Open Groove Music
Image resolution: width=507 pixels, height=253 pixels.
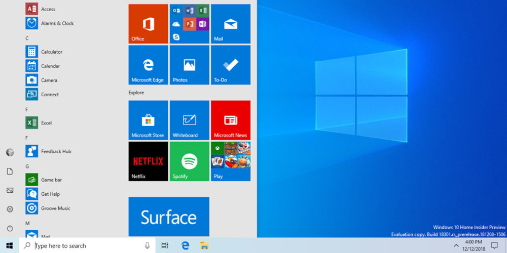[x=48, y=208]
